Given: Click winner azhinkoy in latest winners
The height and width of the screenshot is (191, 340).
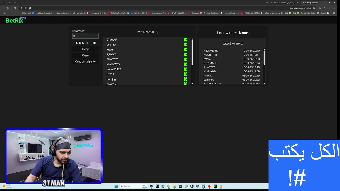Looking at the screenshot, I should (209, 80).
